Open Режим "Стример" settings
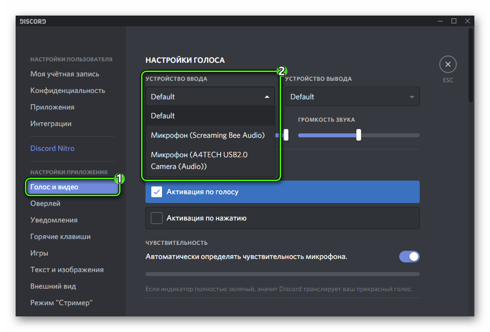Viewport: 490px width, 332px height. tap(61, 303)
